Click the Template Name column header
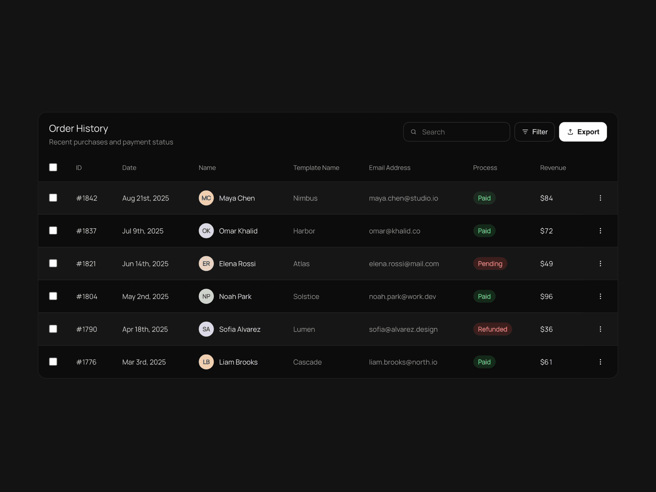This screenshot has width=656, height=492. click(x=316, y=168)
